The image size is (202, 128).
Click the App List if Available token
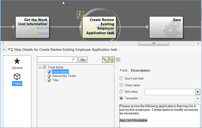click(133, 120)
